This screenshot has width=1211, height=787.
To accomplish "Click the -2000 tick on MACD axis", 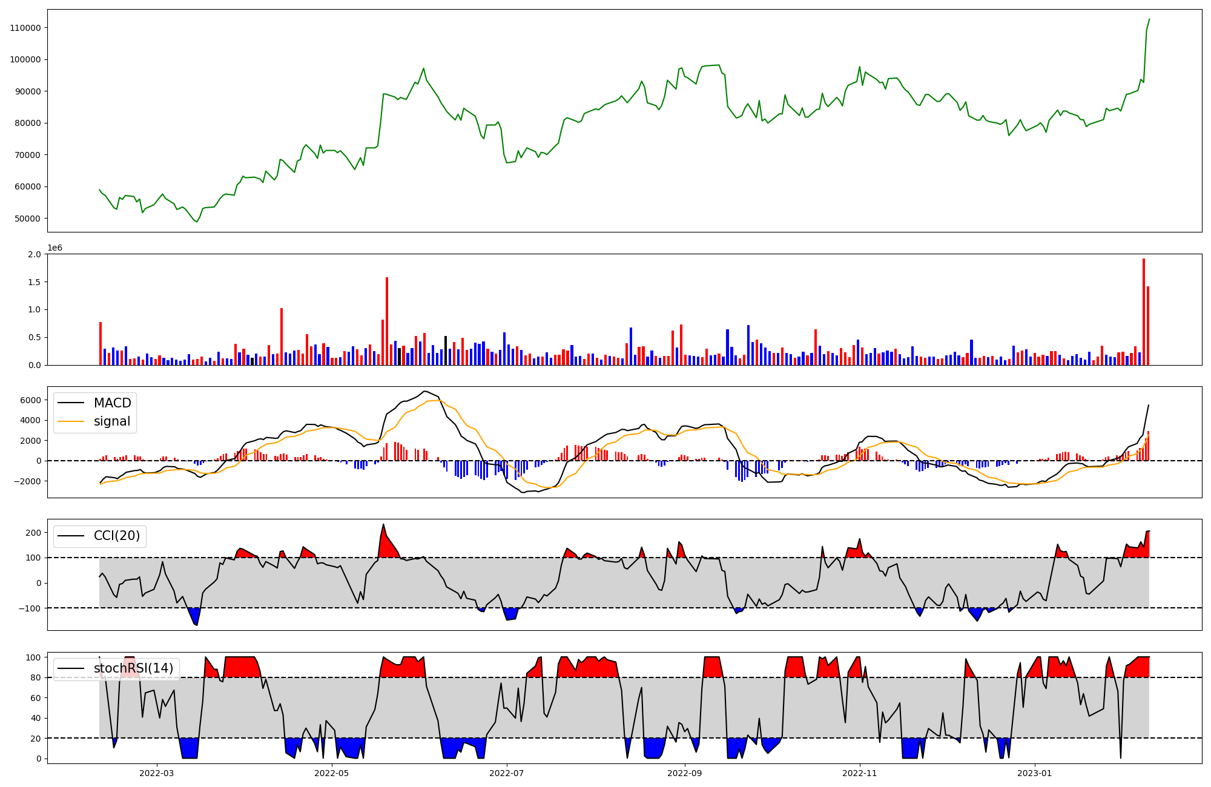I will (28, 481).
